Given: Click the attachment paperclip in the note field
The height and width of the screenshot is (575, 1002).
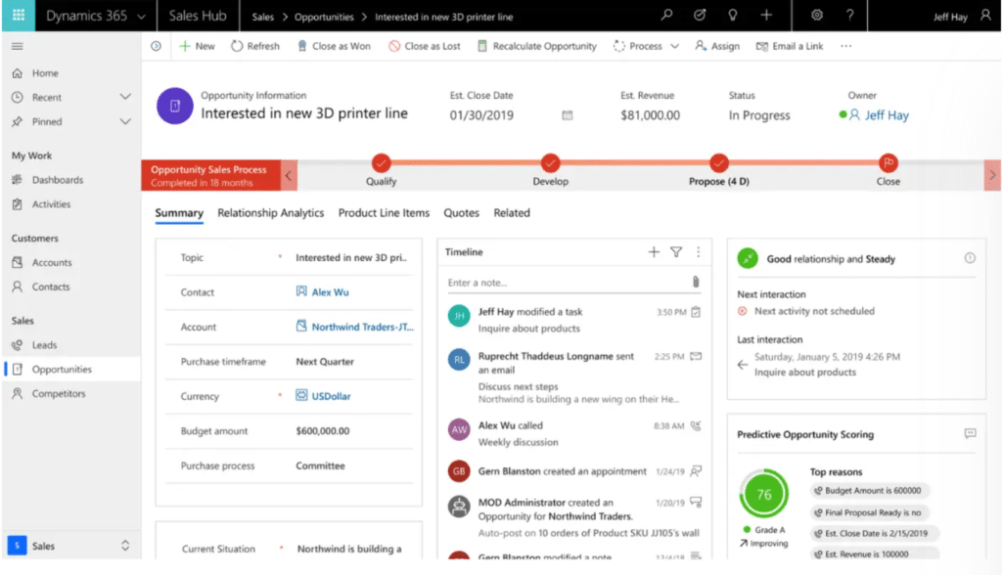Looking at the screenshot, I should pyautogui.click(x=695, y=280).
